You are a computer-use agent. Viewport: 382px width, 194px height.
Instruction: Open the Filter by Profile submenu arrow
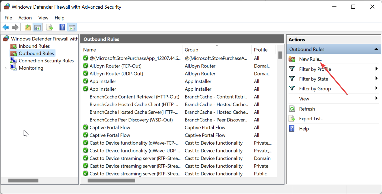(376, 69)
